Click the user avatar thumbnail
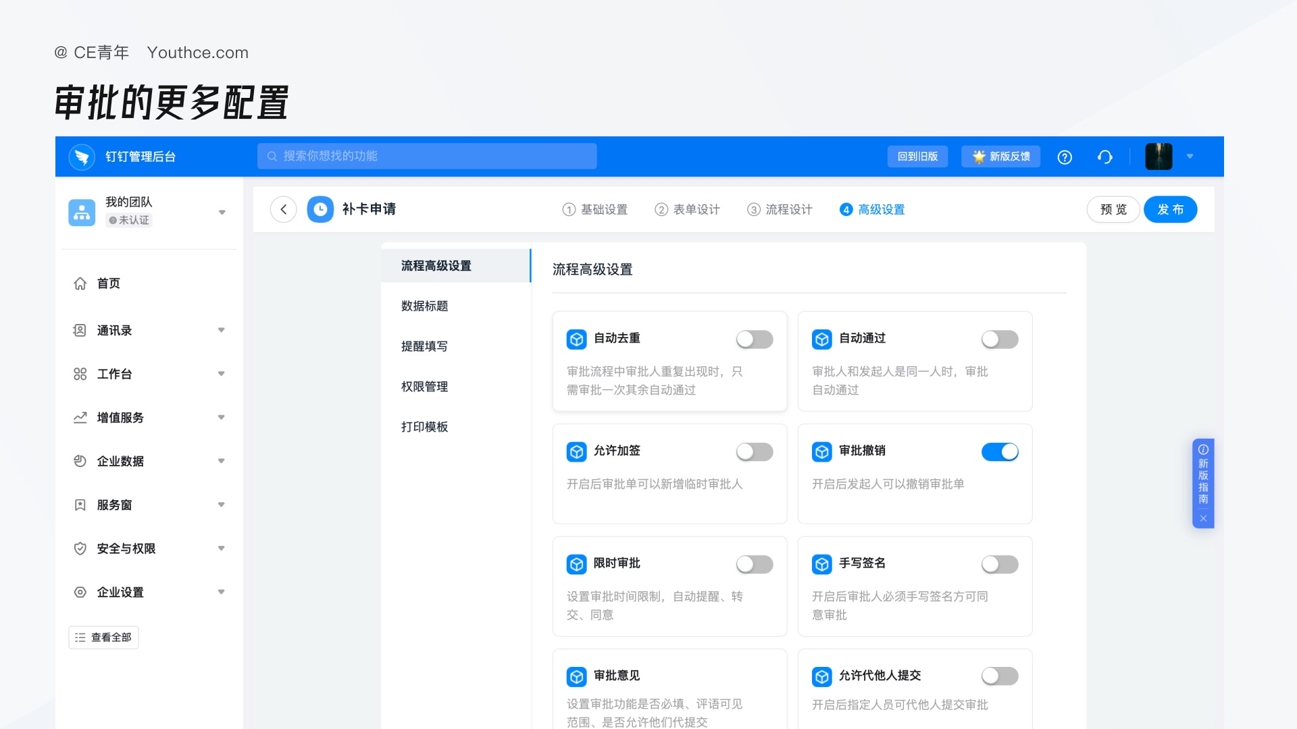 tap(1159, 157)
